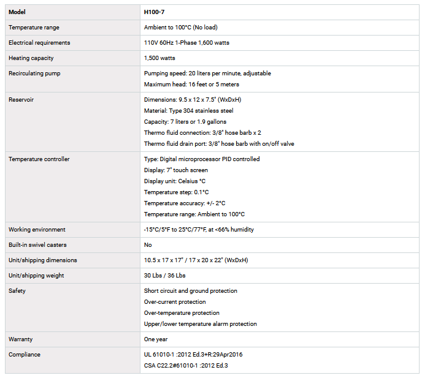Select the 1,500 watts heating capacity value
Viewport: 422px width, 378px height.
(x=159, y=58)
